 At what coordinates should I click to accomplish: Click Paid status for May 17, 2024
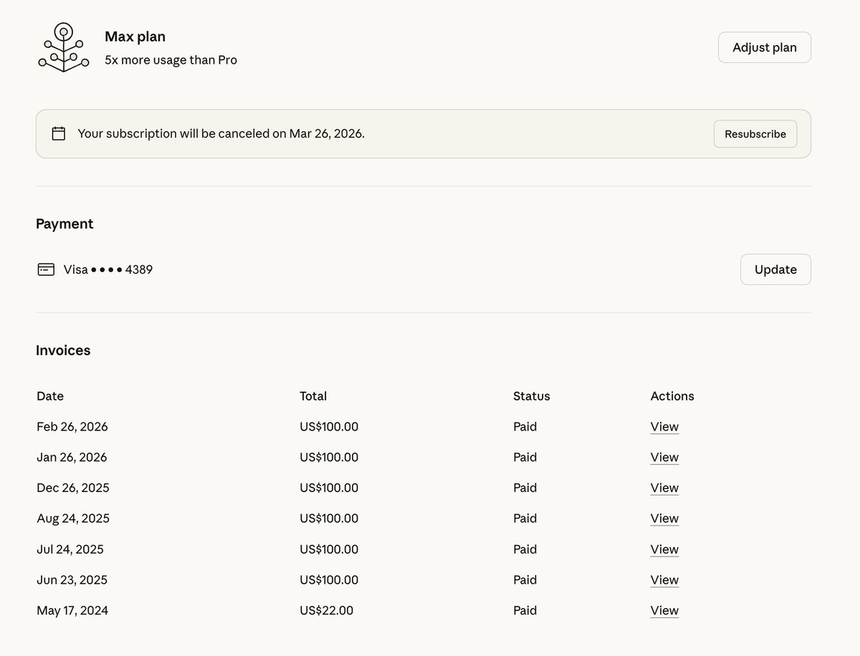(x=525, y=611)
